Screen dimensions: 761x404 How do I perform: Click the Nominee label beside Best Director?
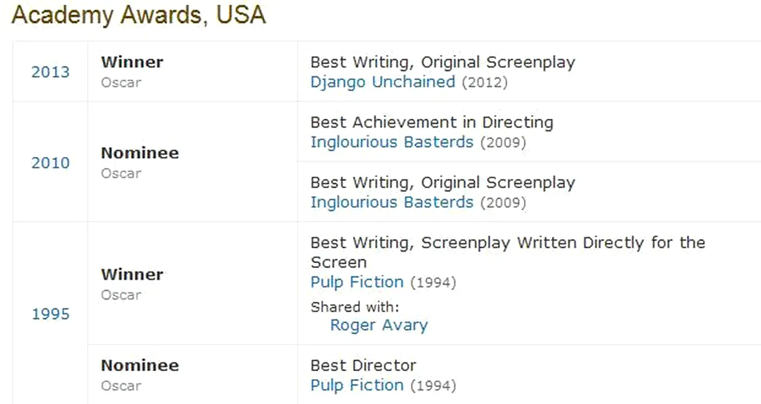[140, 365]
